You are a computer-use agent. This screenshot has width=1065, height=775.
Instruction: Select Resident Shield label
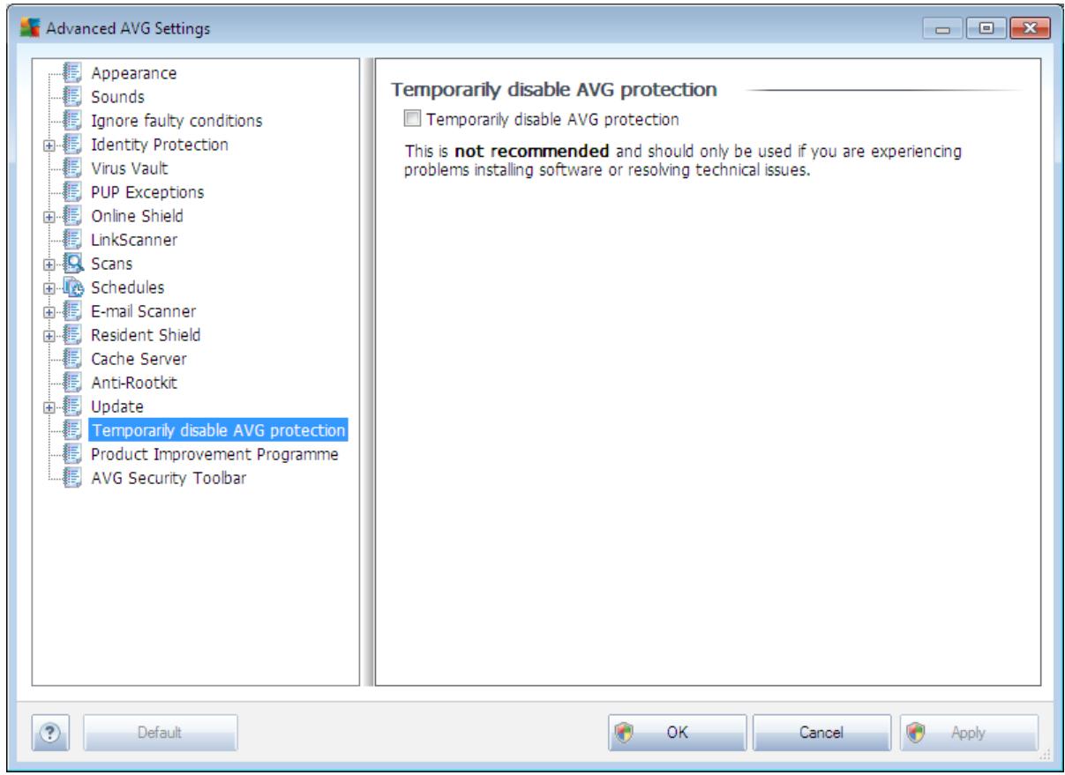click(x=146, y=335)
